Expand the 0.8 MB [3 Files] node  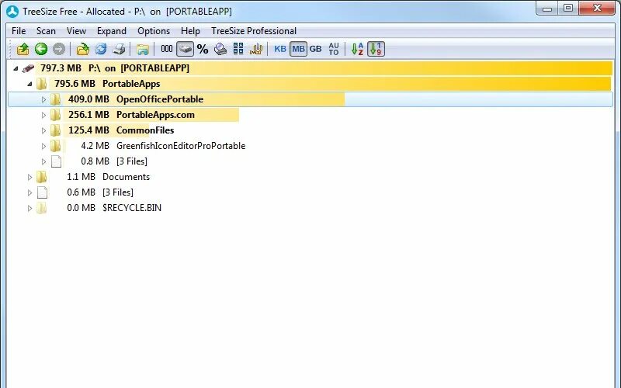[43, 161]
